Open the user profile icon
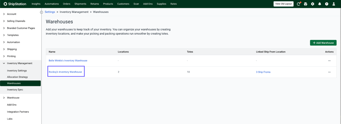 (334, 4)
